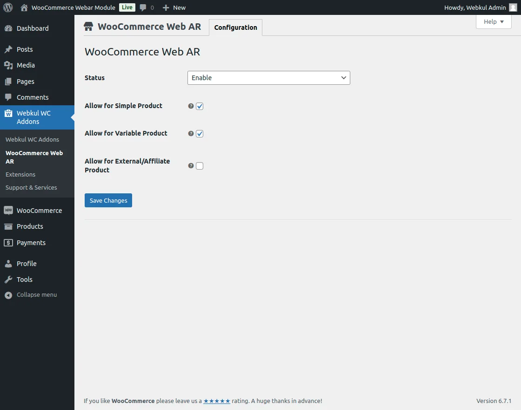
Task: Switch to the Configuration tab
Action: (x=235, y=27)
